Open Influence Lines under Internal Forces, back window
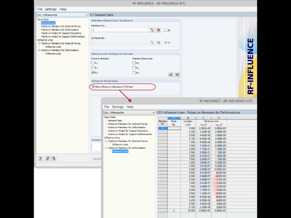 [53, 47]
